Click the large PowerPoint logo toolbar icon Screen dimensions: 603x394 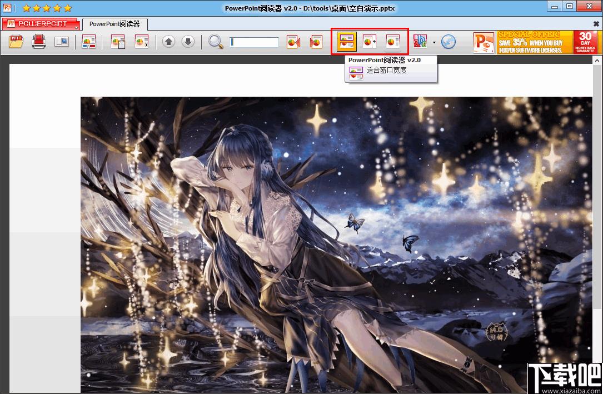483,43
